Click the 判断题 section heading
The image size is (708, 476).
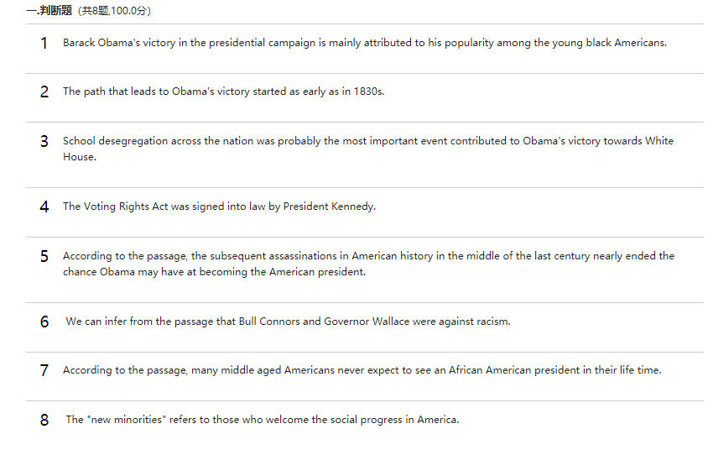pyautogui.click(x=55, y=11)
